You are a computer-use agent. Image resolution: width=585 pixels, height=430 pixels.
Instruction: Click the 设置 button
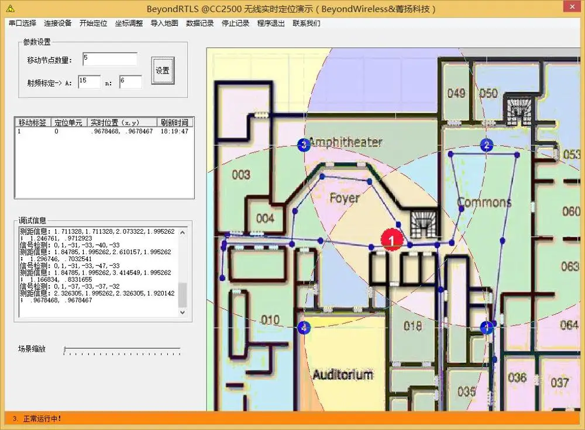pos(163,71)
